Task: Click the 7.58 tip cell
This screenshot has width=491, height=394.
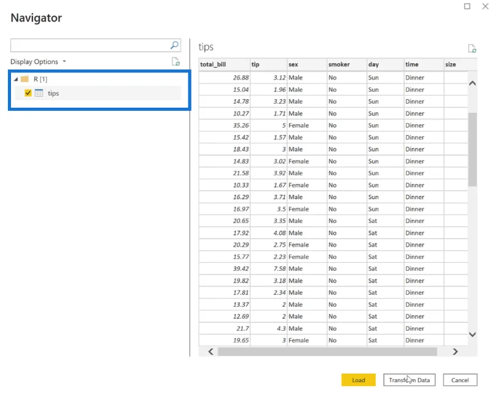Action: tap(268, 268)
